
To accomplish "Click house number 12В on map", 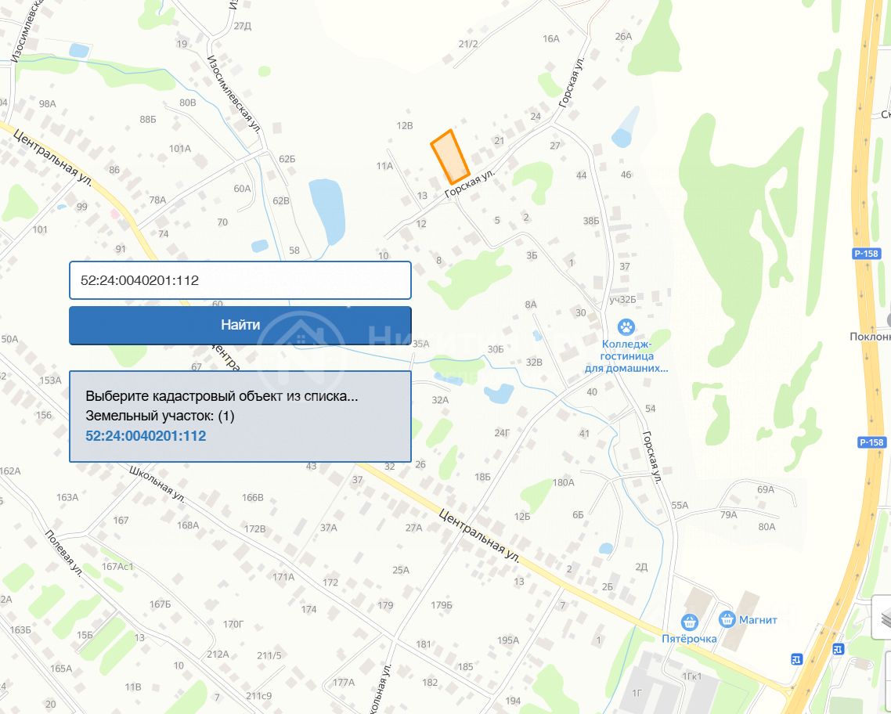I will 405,125.
